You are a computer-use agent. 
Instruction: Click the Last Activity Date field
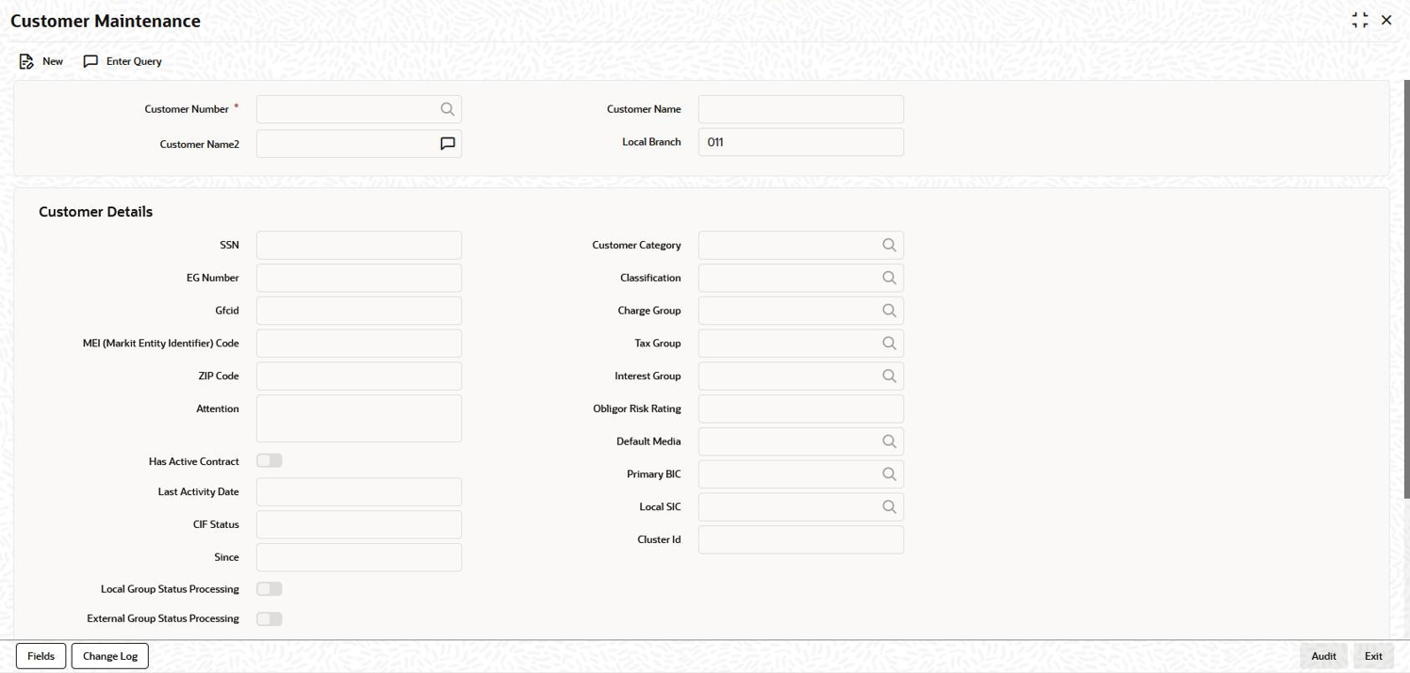pyautogui.click(x=359, y=491)
